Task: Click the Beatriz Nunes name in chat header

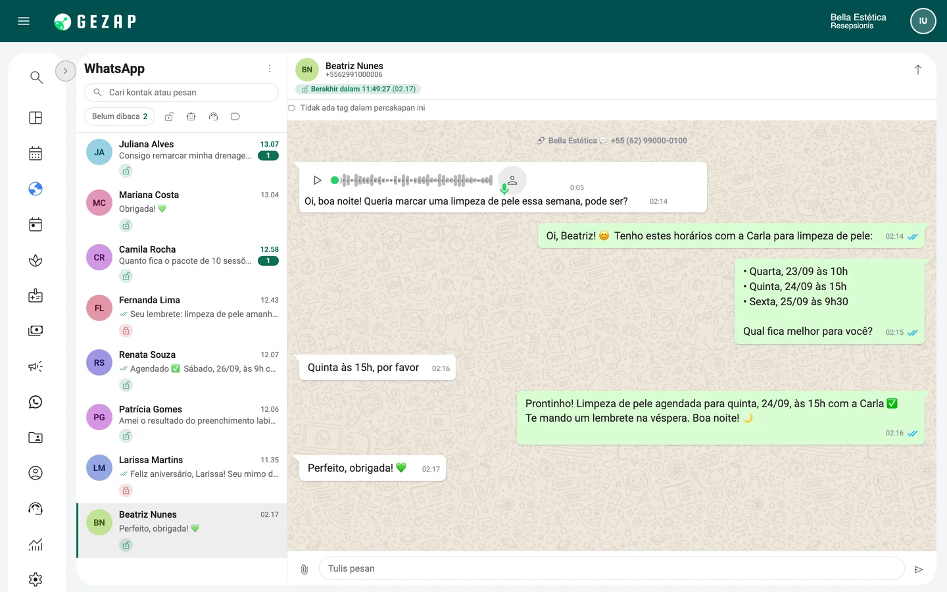Action: tap(354, 66)
